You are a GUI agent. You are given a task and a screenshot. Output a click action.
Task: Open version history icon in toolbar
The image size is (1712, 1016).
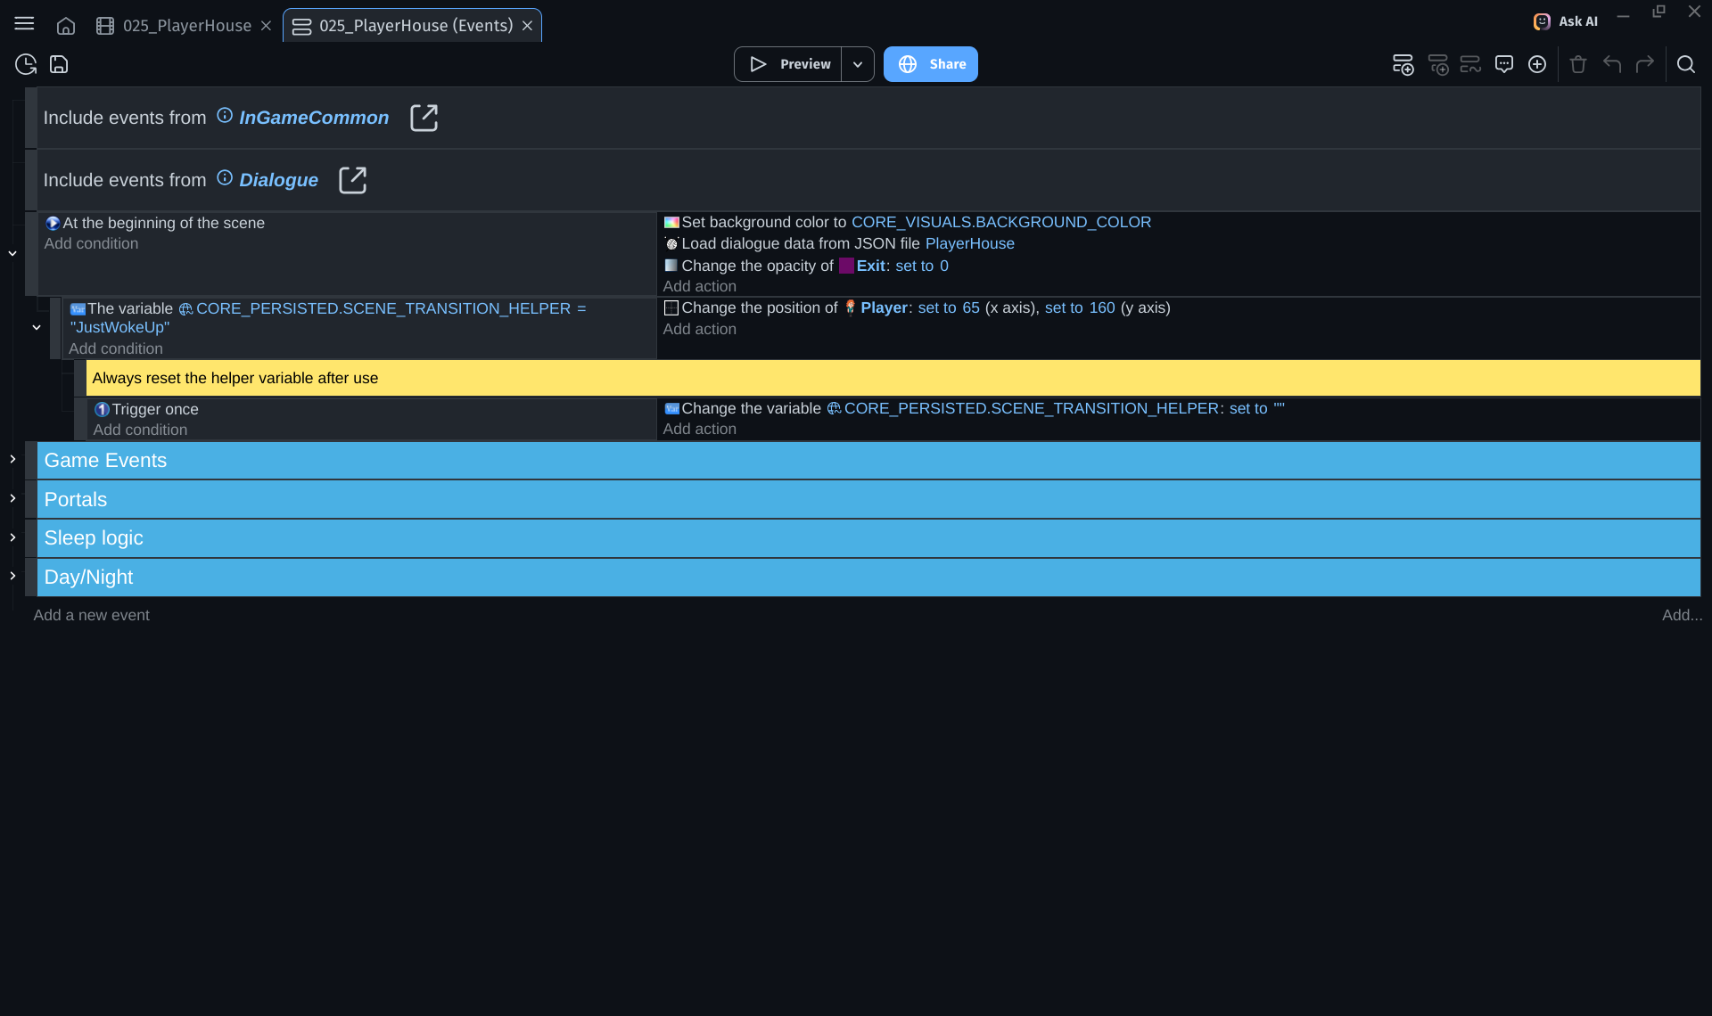(x=26, y=64)
